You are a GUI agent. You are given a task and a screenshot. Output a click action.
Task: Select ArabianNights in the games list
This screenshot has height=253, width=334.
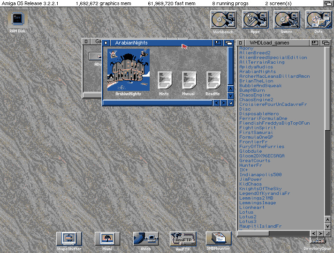(x=258, y=72)
